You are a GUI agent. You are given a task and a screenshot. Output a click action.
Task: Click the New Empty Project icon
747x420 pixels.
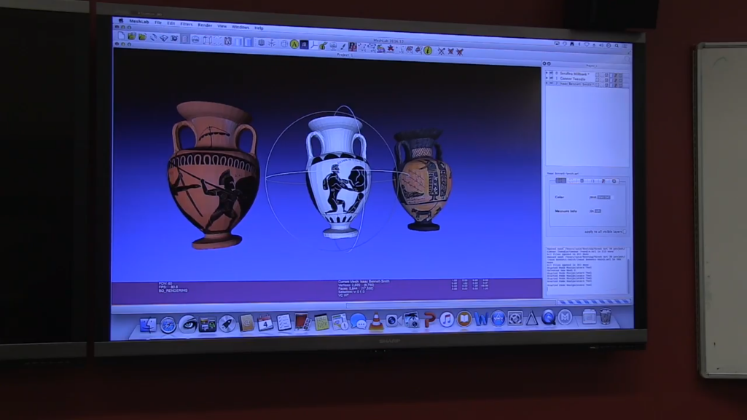pos(121,36)
